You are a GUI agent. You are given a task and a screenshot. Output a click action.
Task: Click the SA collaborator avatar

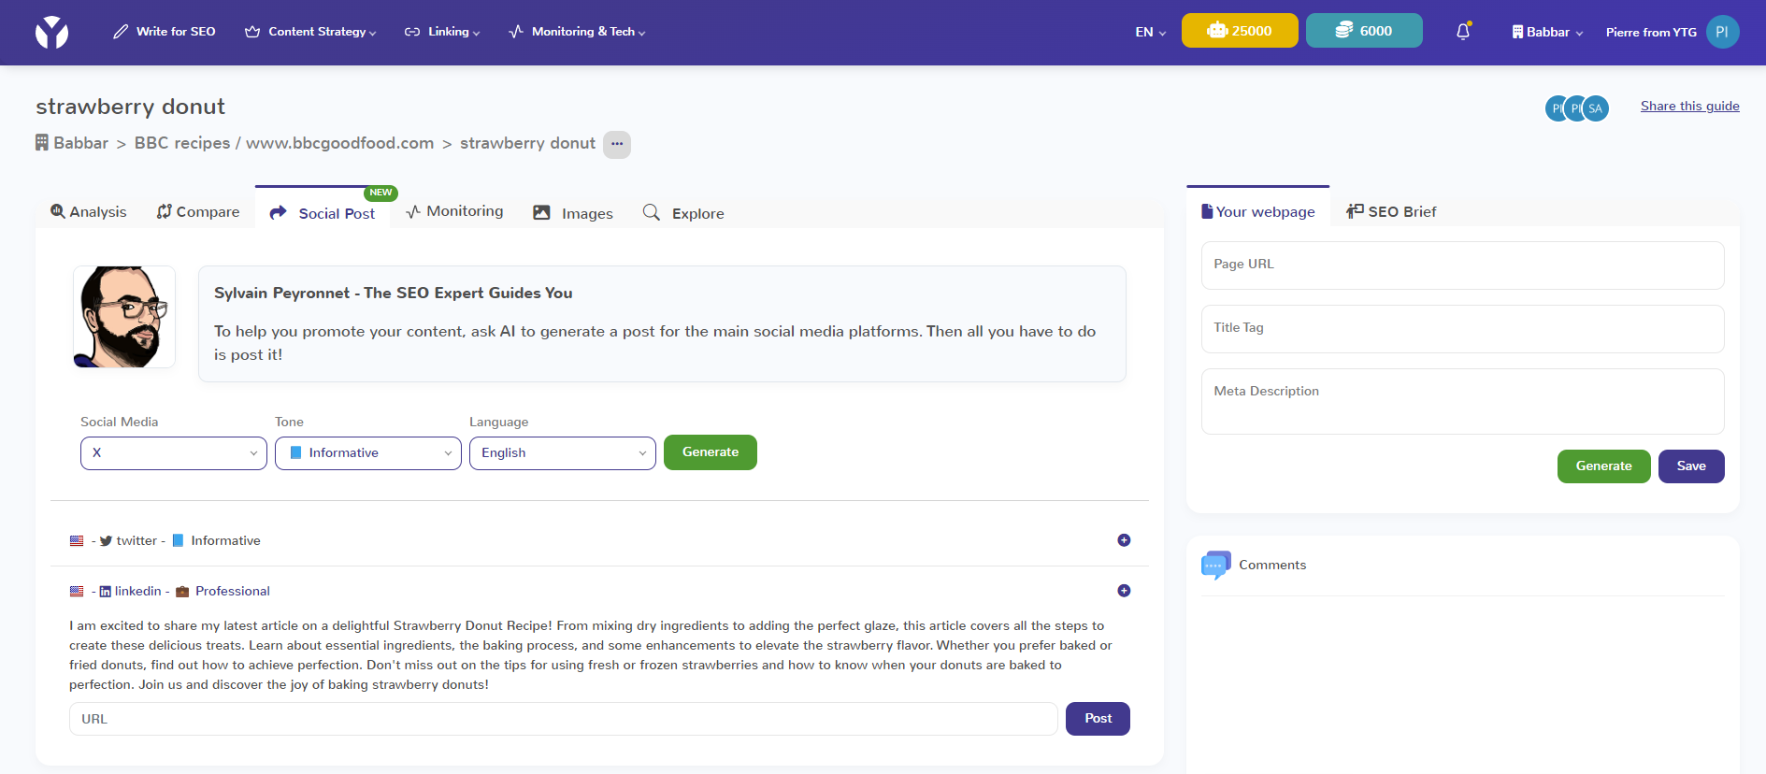click(x=1596, y=108)
